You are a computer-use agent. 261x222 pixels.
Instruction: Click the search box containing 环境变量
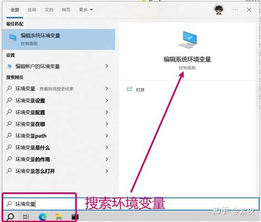pyautogui.click(x=39, y=204)
